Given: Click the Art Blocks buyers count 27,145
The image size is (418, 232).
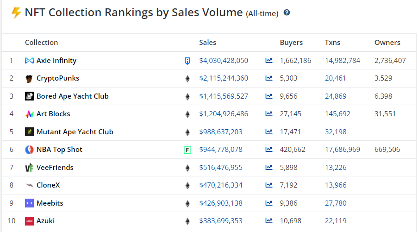Looking at the screenshot, I should pos(290,114).
